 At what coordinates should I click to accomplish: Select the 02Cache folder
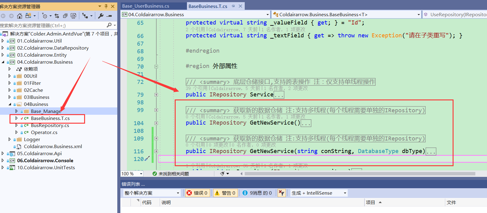click(33, 90)
